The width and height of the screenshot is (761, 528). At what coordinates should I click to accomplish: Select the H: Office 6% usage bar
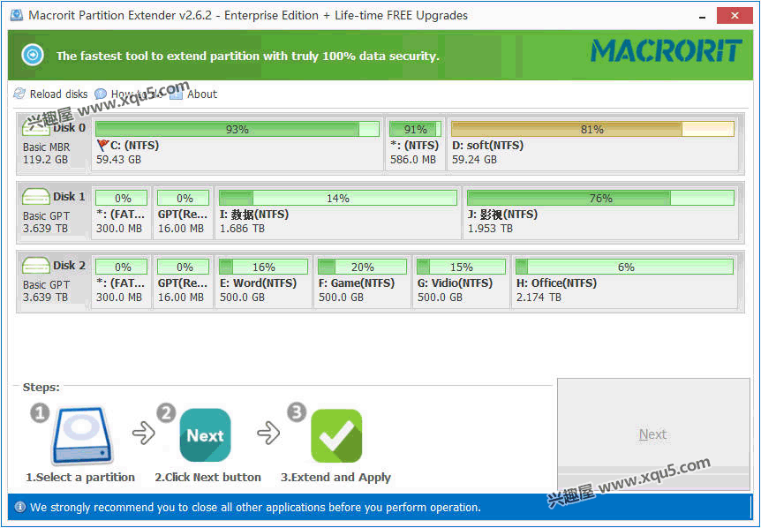coord(625,267)
